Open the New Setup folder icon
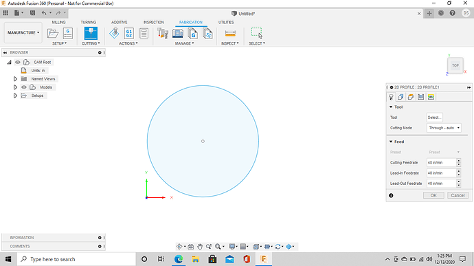This screenshot has height=266, width=474. pos(53,33)
